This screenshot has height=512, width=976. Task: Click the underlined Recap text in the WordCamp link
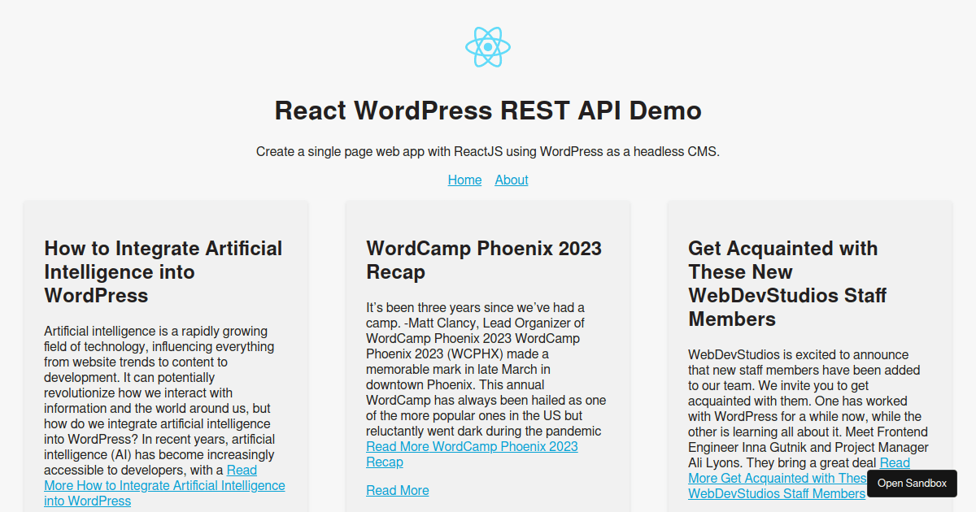click(x=383, y=462)
